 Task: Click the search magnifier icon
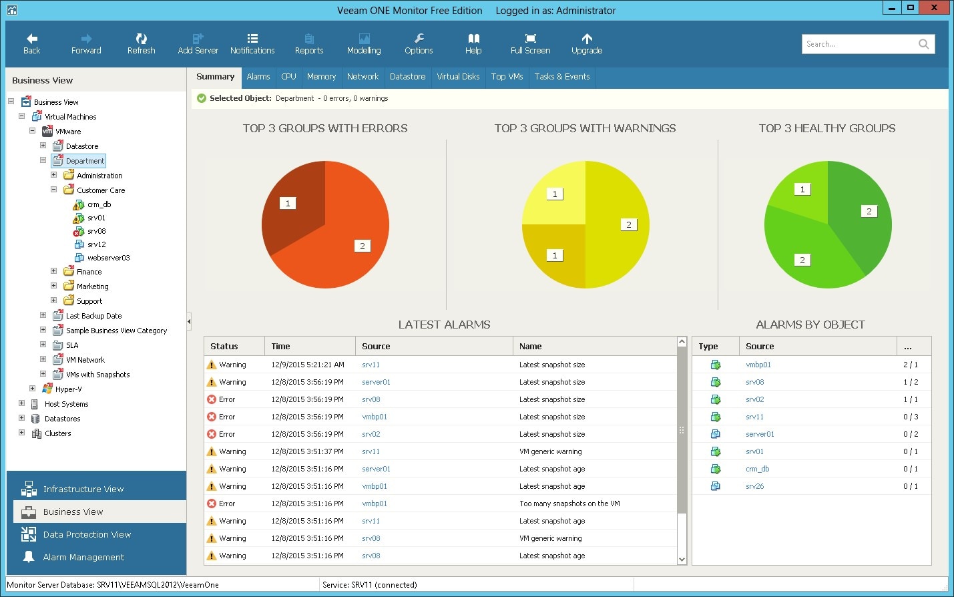[x=923, y=43]
